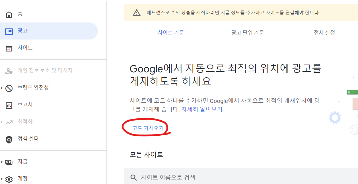Click the 최적화 label
The image size is (358, 184).
[25, 122]
